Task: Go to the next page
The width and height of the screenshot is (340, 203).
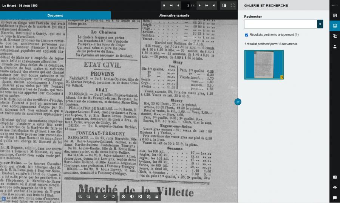Action: click(200, 6)
